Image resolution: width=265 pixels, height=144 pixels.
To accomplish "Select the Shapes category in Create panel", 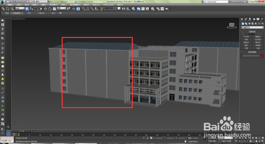I will tap(246, 23).
